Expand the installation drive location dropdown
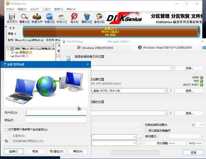Viewport: 206px width, 159px height. [165, 113]
